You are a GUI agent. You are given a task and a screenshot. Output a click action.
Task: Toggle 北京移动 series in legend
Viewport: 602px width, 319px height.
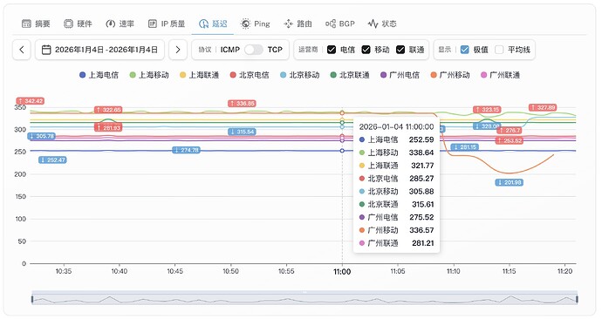point(300,75)
